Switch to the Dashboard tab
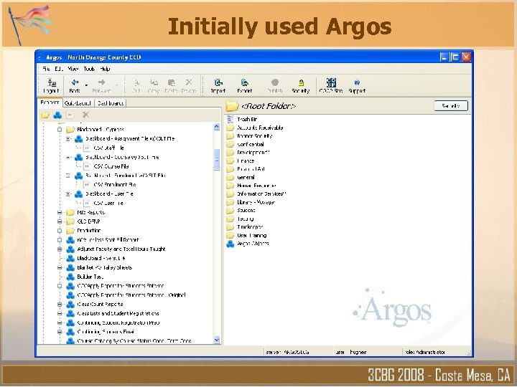This screenshot has height=387, width=517. 111,103
